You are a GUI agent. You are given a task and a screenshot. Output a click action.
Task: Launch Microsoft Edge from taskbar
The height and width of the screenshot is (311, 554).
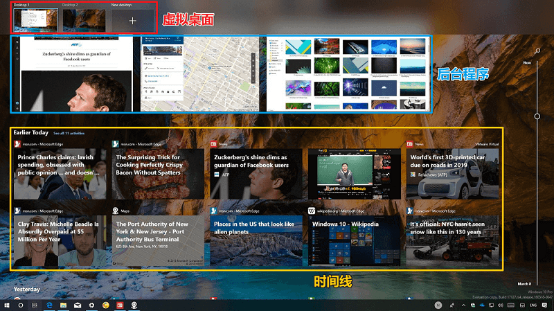coord(50,305)
